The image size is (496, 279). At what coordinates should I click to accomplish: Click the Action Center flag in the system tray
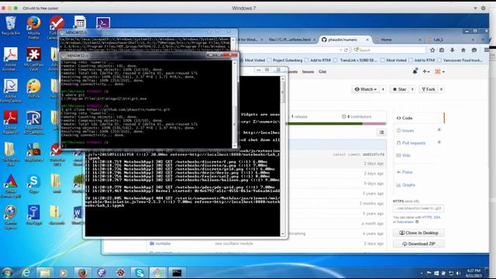(x=429, y=273)
